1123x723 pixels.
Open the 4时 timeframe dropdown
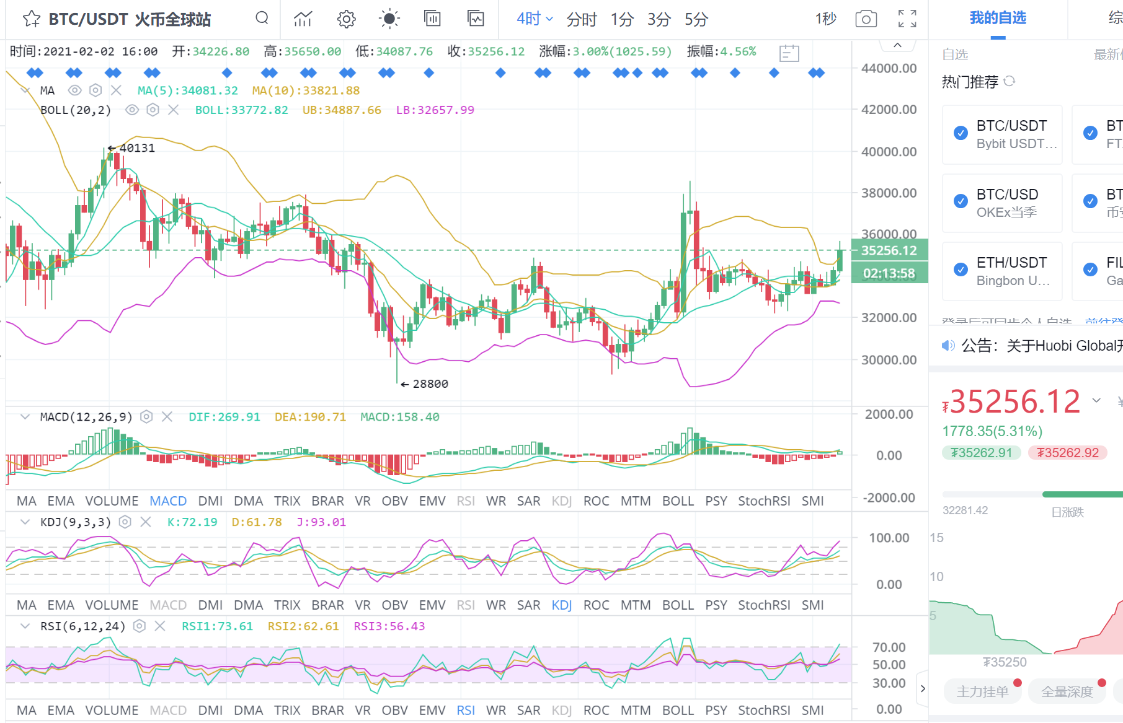(x=535, y=19)
